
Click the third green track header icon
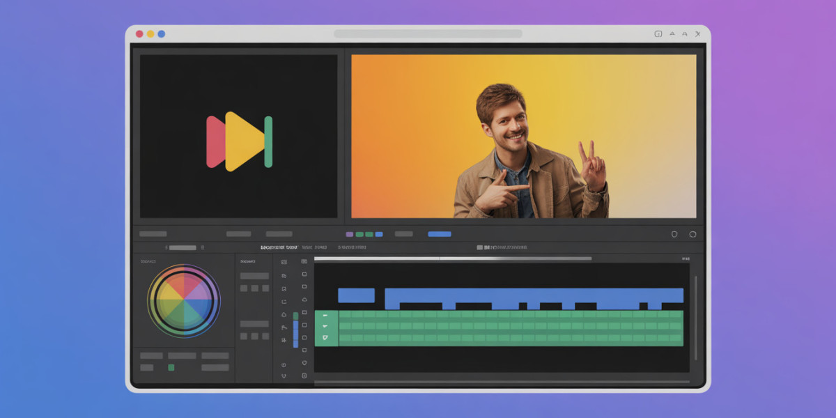click(325, 339)
